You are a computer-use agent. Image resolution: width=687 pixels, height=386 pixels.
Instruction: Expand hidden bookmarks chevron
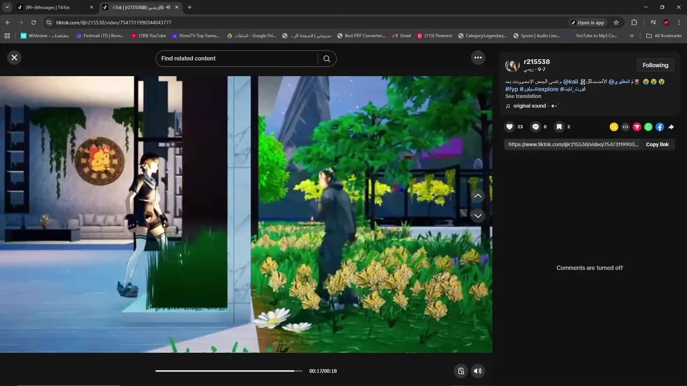632,36
